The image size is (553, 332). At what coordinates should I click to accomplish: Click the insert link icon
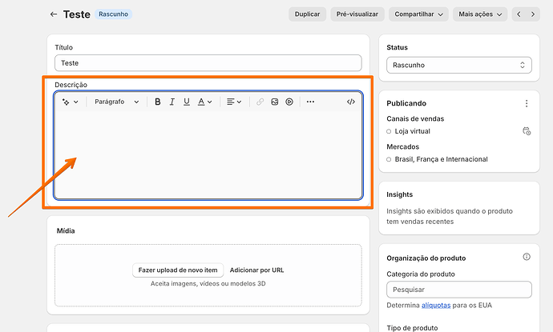260,102
